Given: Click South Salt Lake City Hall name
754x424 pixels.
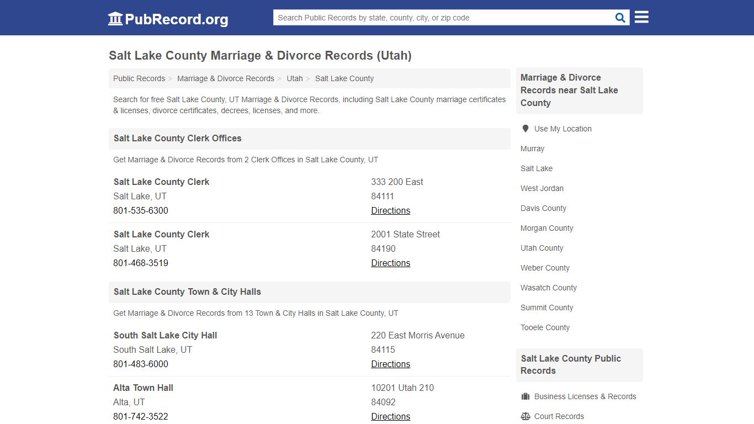Looking at the screenshot, I should click(166, 335).
